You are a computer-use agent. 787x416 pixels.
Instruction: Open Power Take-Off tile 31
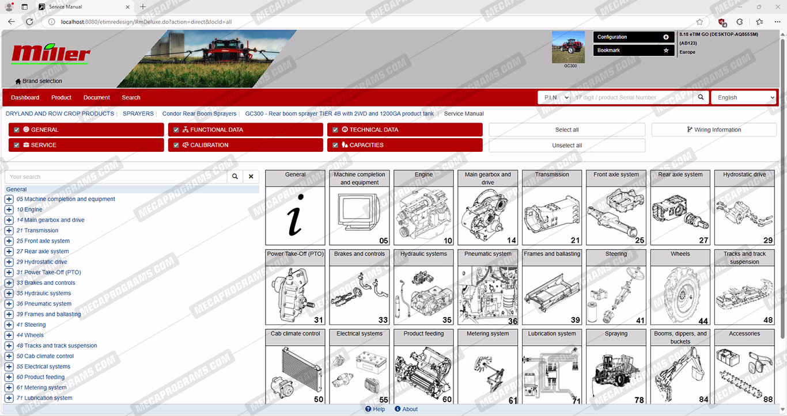click(295, 287)
